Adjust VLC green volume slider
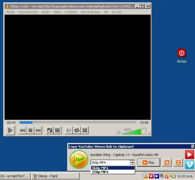This screenshot has height=180, width=195. click(x=134, y=131)
